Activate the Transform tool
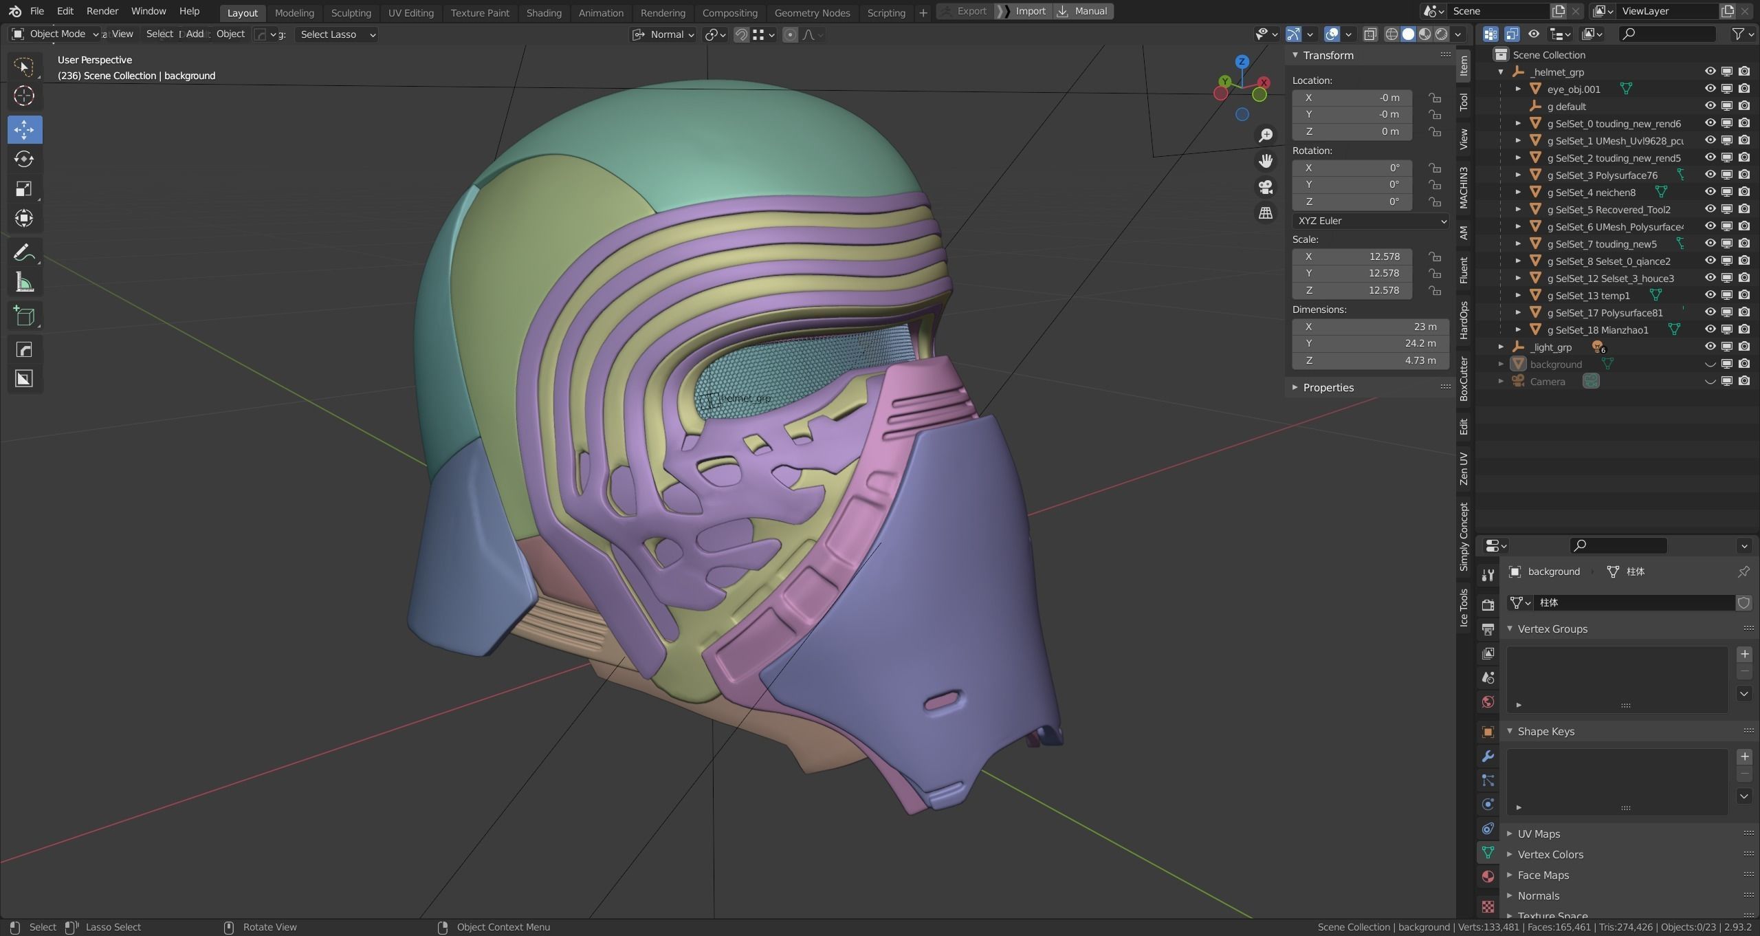Image resolution: width=1760 pixels, height=936 pixels. pos(24,218)
